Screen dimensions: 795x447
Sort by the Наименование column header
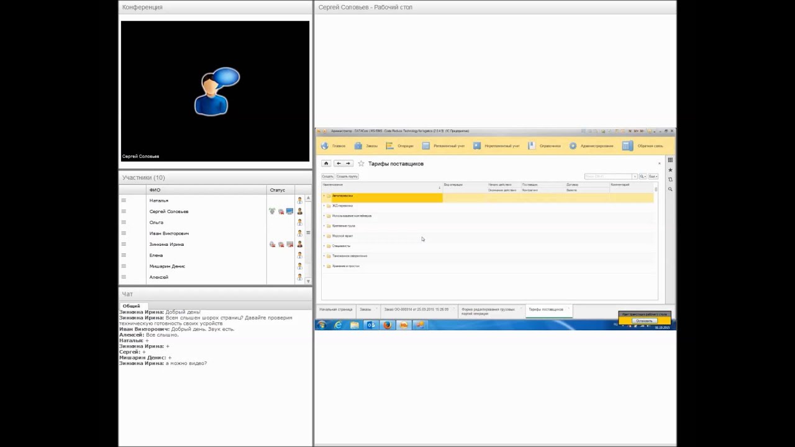point(381,187)
